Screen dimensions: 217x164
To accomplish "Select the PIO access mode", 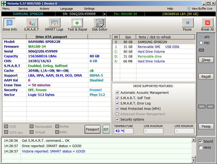I will [x=201, y=43].
